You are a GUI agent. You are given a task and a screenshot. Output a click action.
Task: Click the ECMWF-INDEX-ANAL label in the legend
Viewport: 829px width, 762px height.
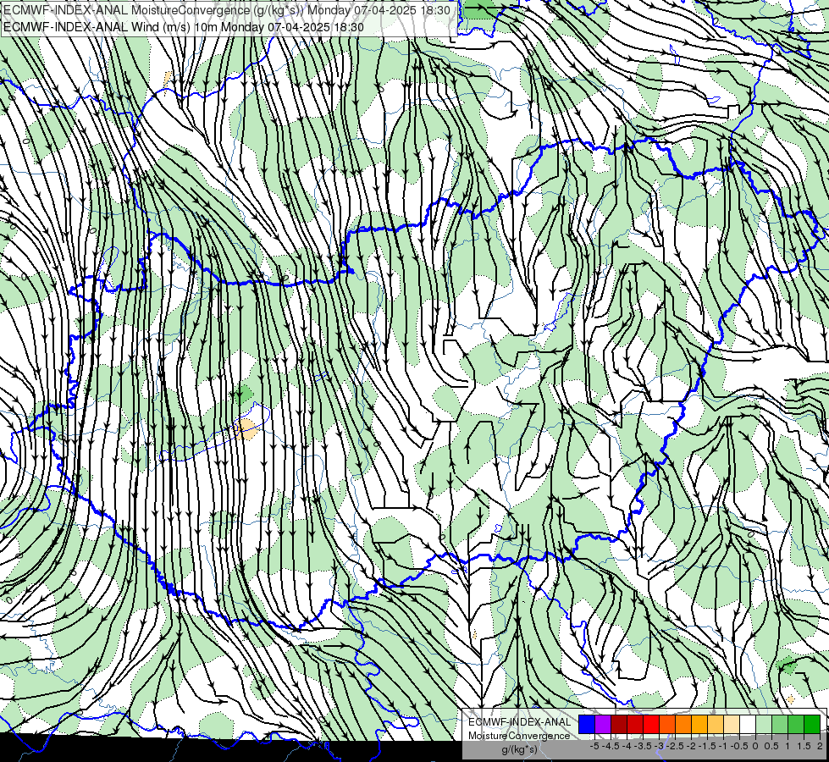[519, 722]
